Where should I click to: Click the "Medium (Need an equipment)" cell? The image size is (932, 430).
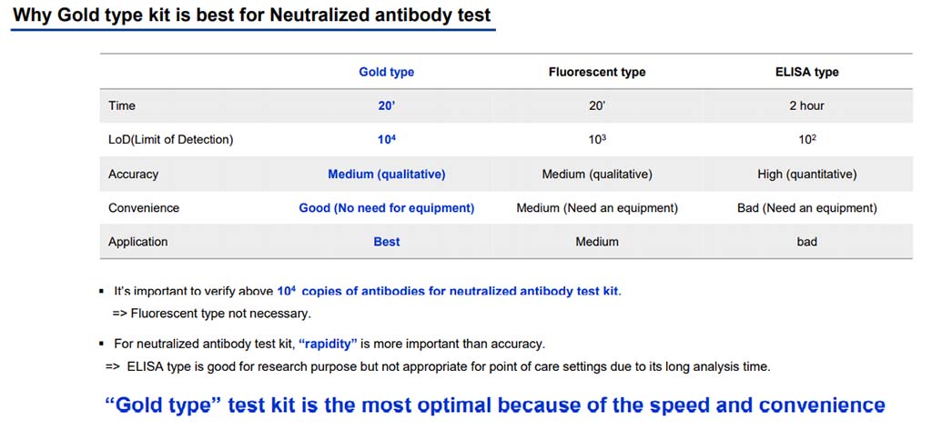597,207
